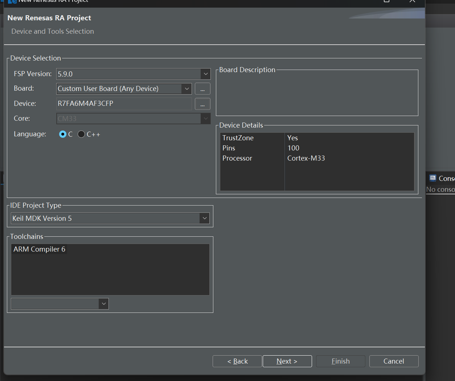Open the FSP Version dropdown
455x381 pixels.
[x=206, y=74]
